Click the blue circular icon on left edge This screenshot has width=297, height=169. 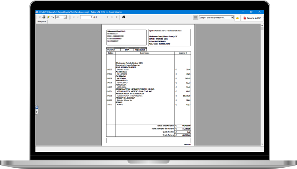(37, 108)
